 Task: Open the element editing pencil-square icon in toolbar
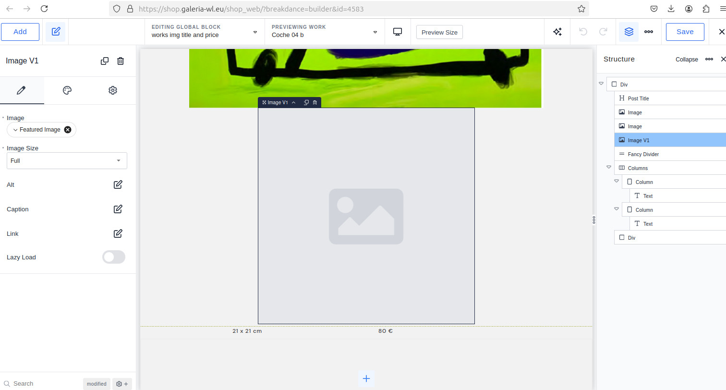(x=56, y=32)
